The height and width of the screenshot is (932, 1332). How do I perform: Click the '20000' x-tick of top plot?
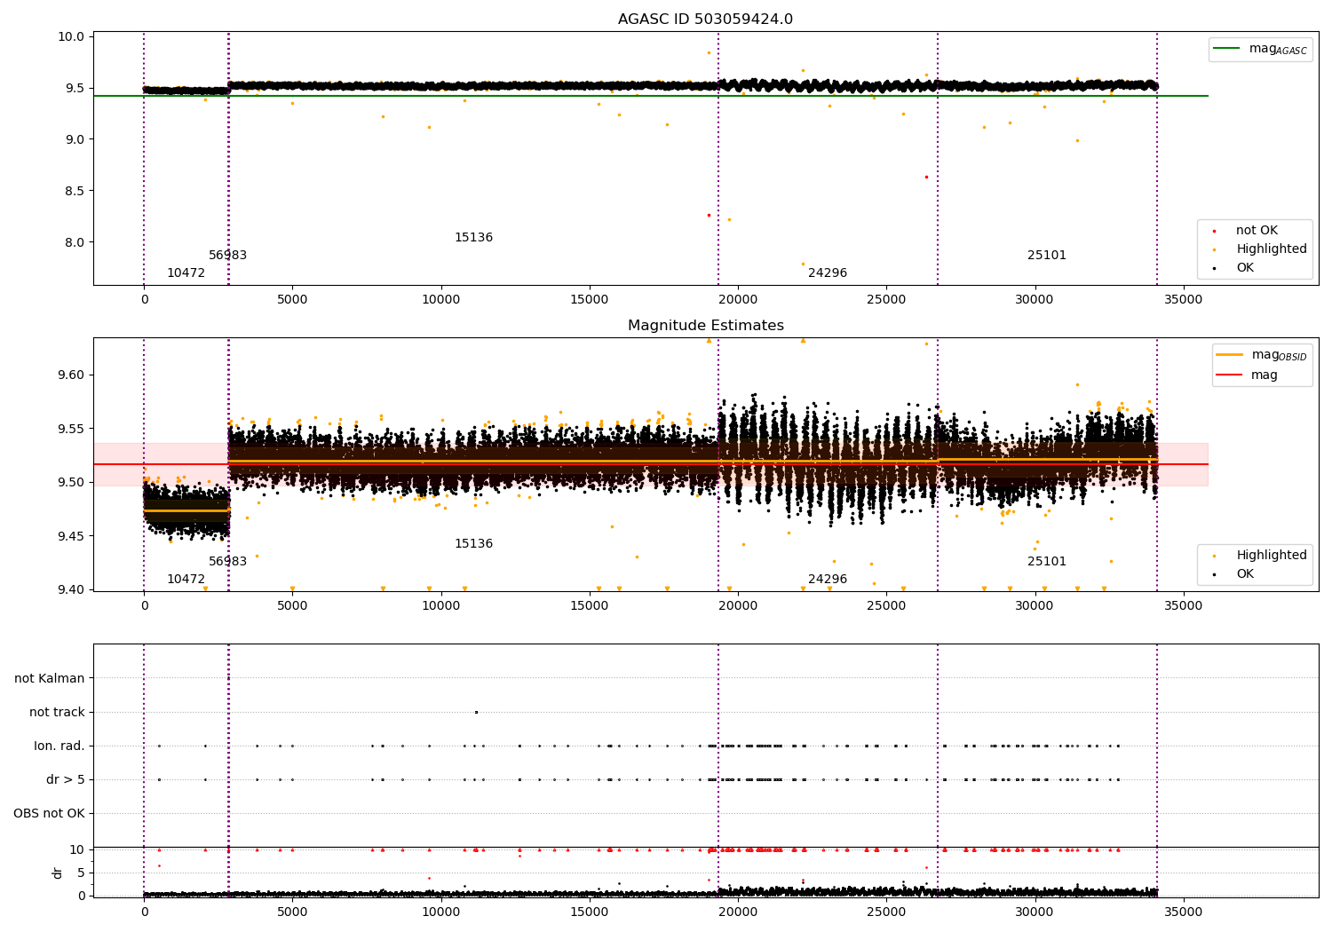738,300
